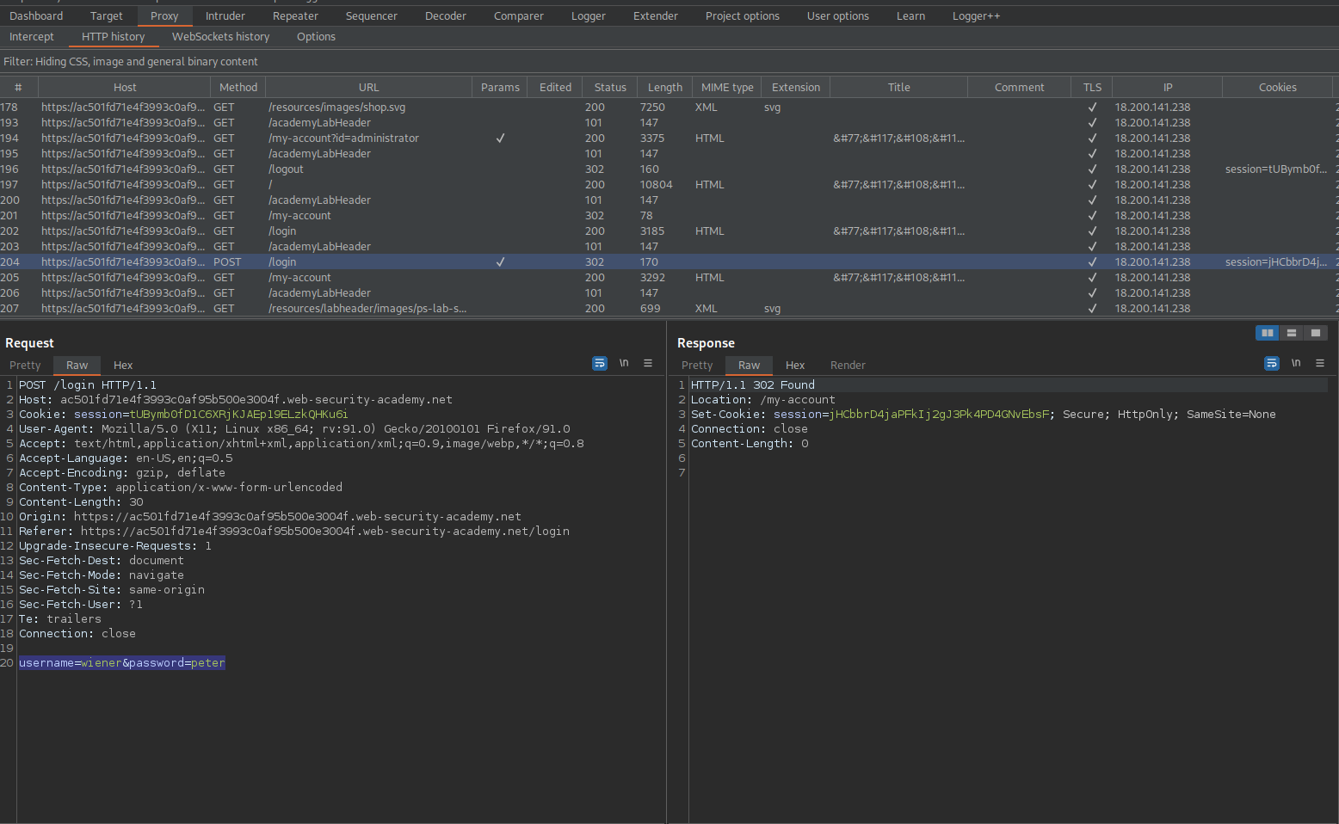This screenshot has width=1339, height=824.
Task: Switch to the Intercept sub-tab
Action: (32, 37)
